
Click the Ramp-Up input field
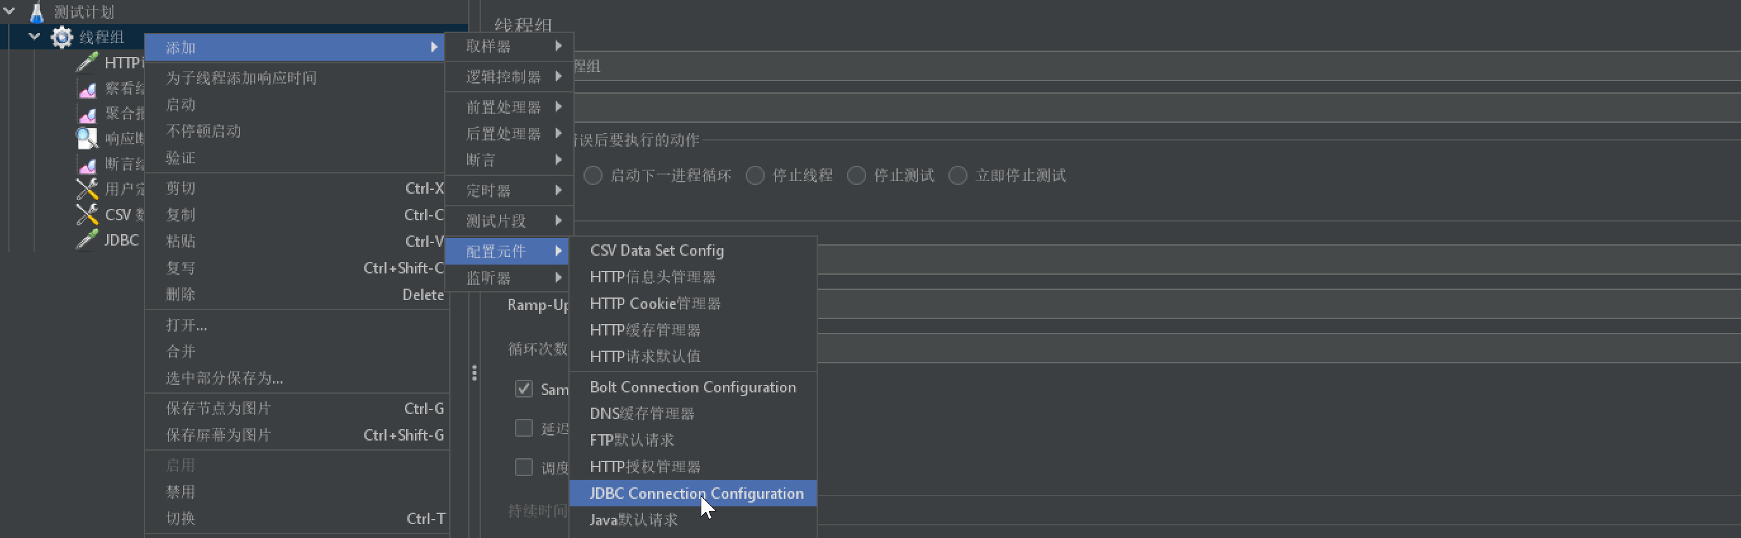(x=1279, y=304)
